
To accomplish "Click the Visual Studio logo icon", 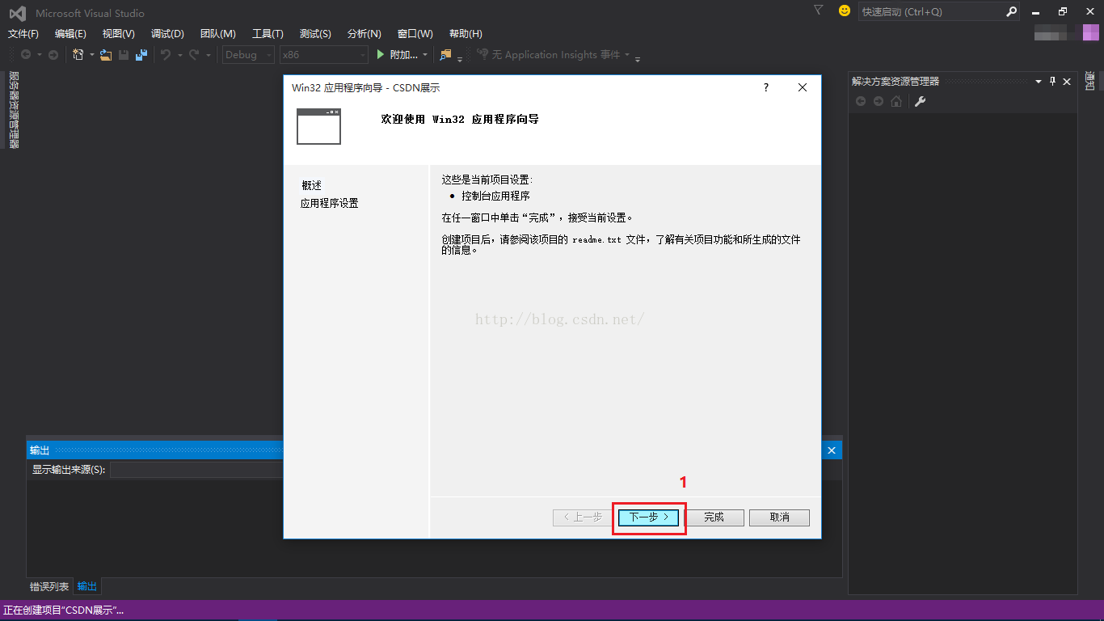I will pyautogui.click(x=17, y=13).
